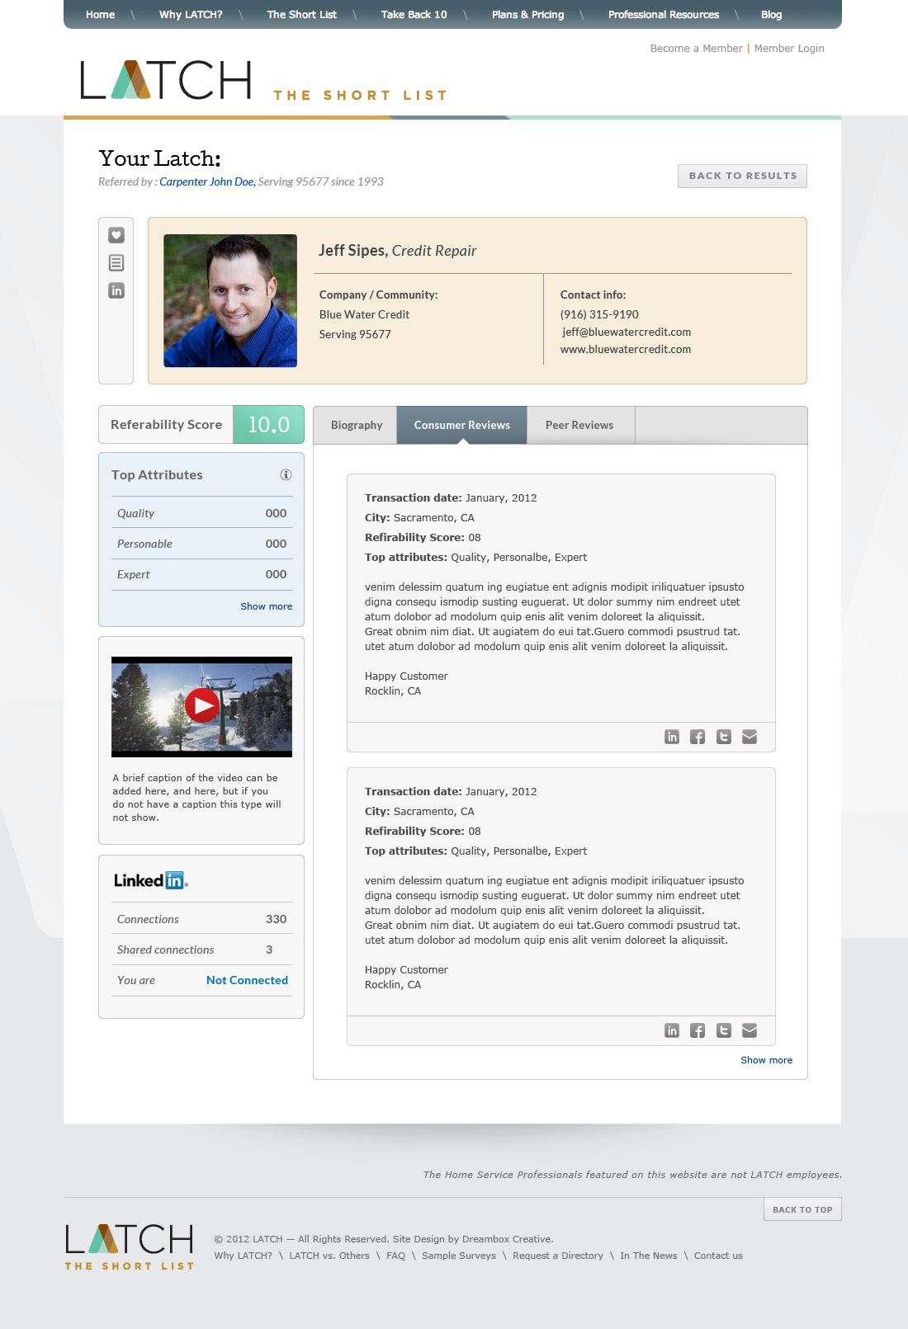The image size is (908, 1329).
Task: Click the Connections count 330
Action: (x=277, y=919)
